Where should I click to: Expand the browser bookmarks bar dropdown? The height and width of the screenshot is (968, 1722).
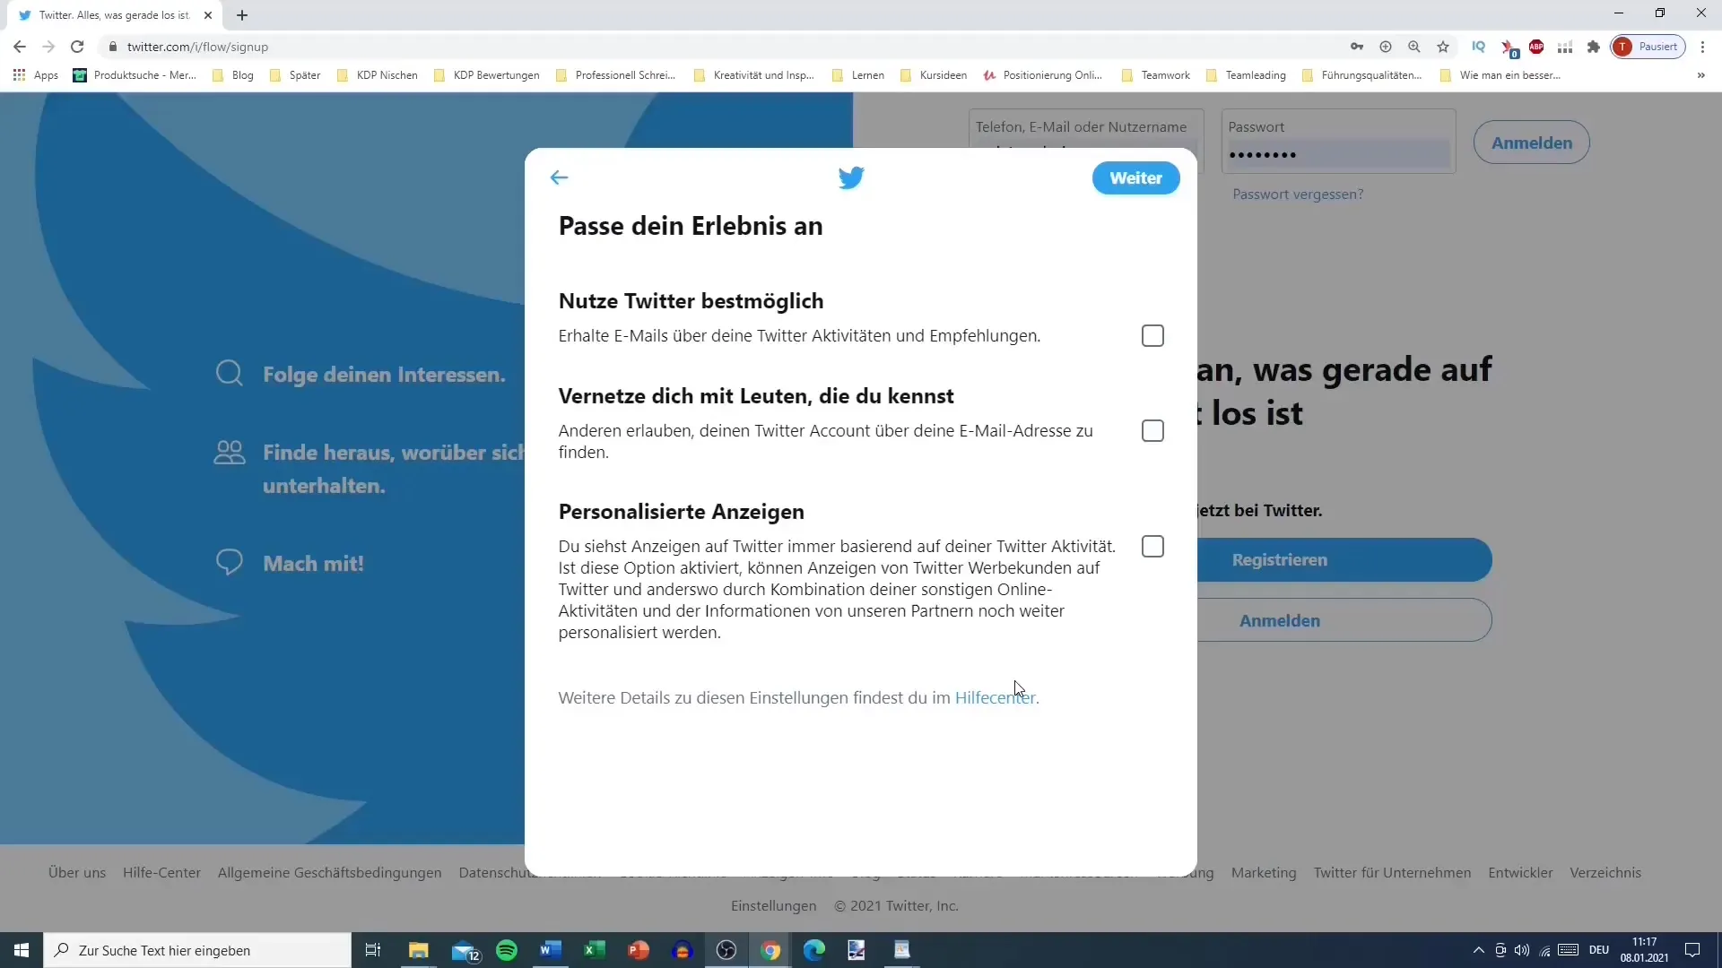pos(1700,74)
